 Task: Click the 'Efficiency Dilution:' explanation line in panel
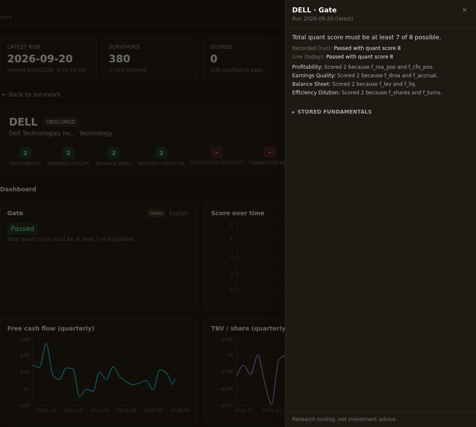click(x=367, y=92)
